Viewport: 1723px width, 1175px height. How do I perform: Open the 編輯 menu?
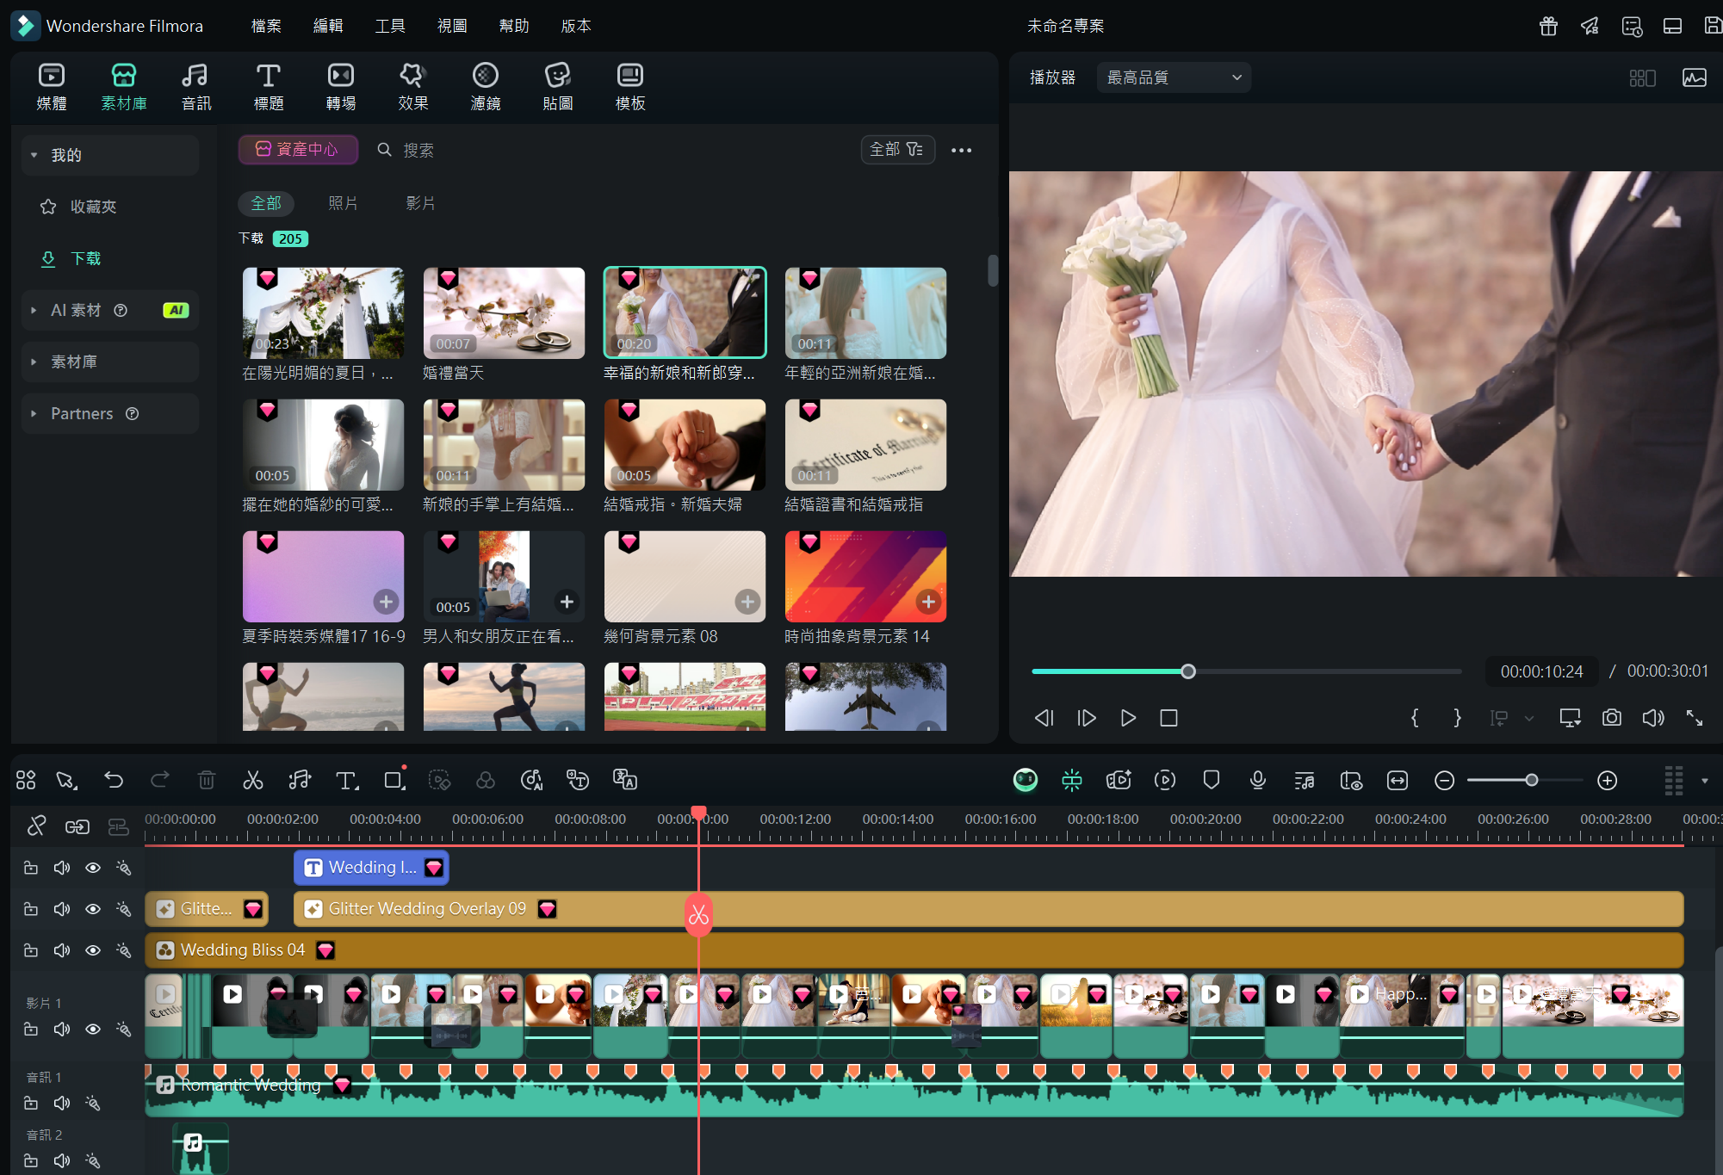click(328, 26)
